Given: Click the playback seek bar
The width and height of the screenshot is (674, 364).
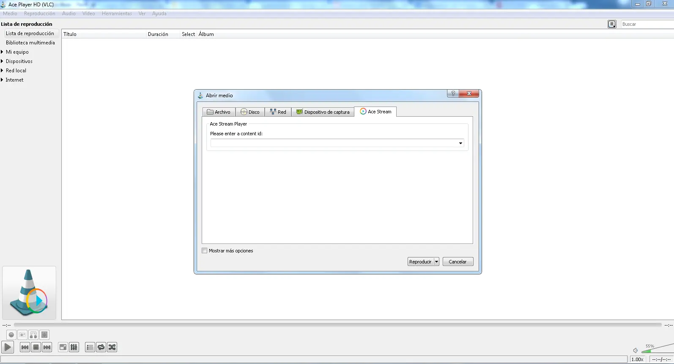Looking at the screenshot, I should click(x=337, y=325).
